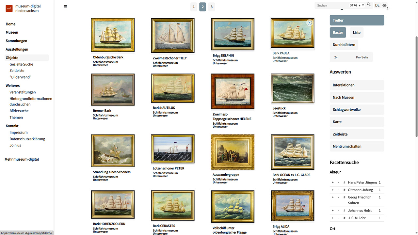Open the DE language selector
The height and width of the screenshot is (235, 418).
[x=377, y=6]
